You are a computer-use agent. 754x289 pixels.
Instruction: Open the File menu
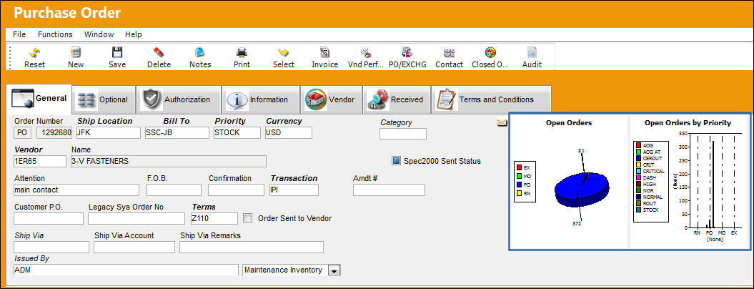pyautogui.click(x=19, y=34)
